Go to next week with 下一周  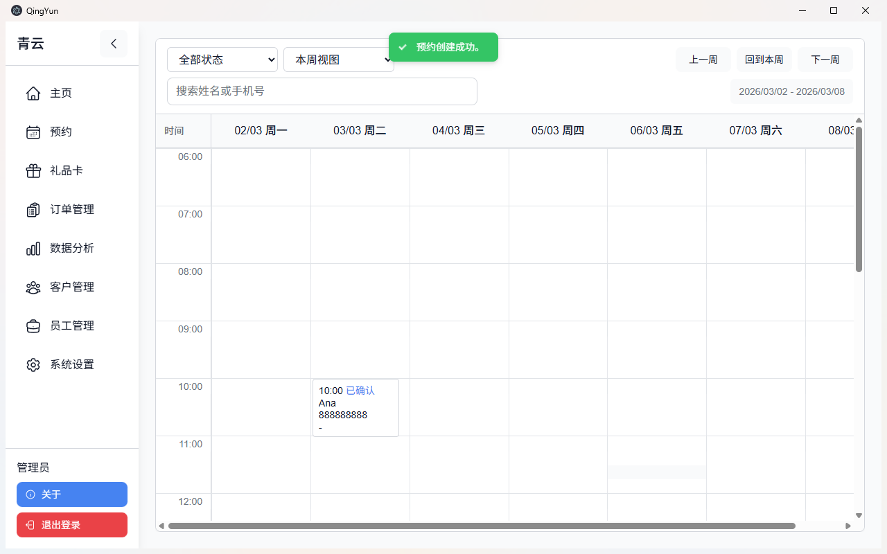point(825,60)
